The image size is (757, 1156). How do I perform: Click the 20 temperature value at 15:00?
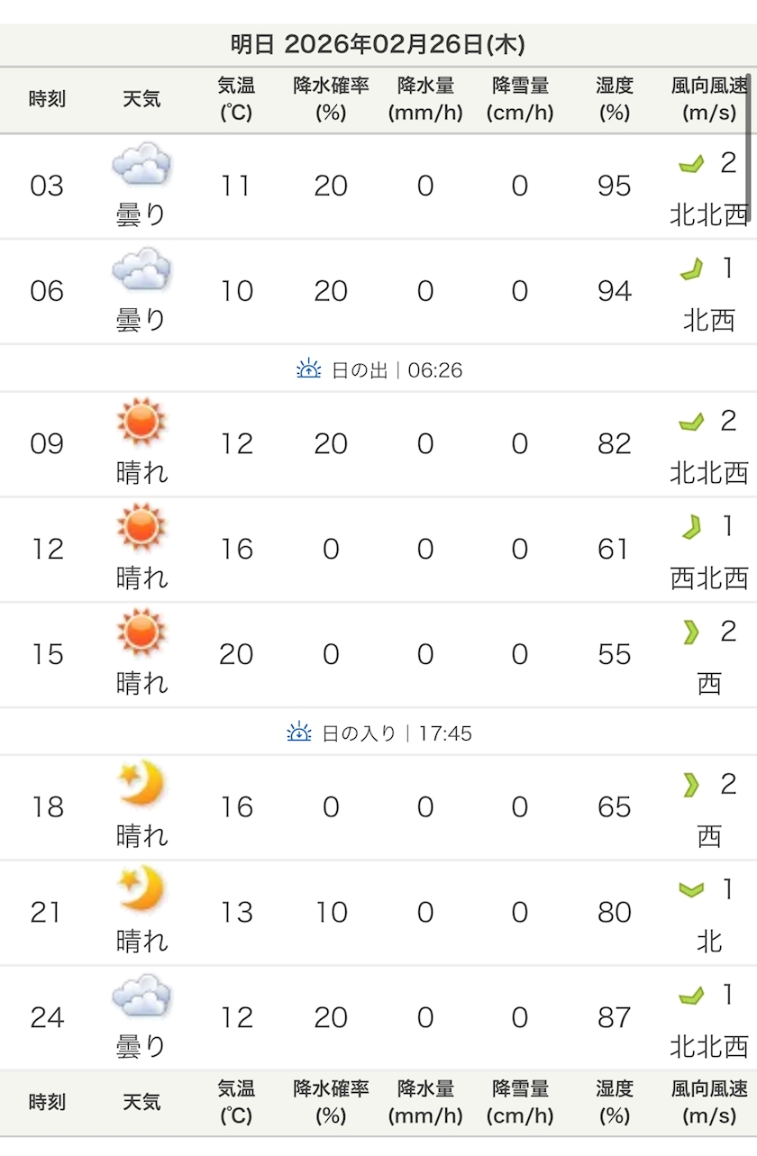click(x=236, y=654)
